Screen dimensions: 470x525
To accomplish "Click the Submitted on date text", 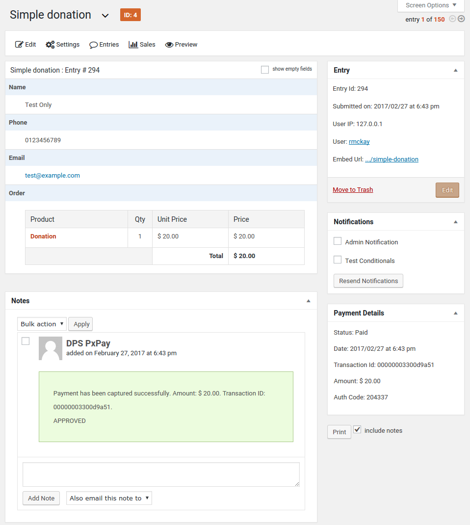I will point(386,106).
